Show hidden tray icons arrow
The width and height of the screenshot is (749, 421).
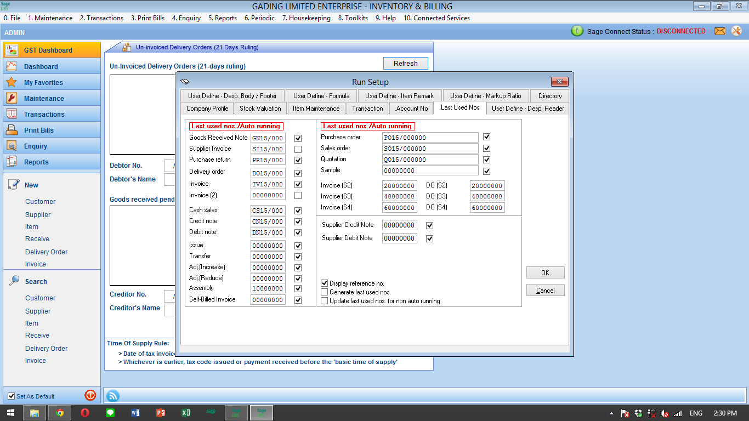click(x=612, y=413)
